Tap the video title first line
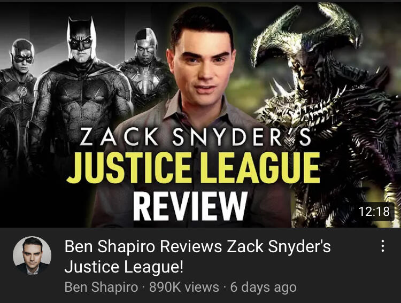401x303 pixels. click(x=197, y=246)
